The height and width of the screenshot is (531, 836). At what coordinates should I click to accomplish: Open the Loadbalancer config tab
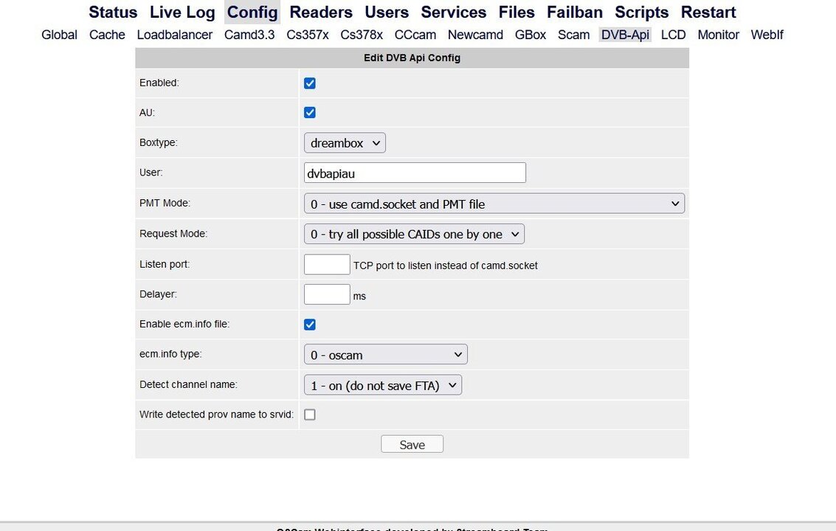tap(174, 35)
